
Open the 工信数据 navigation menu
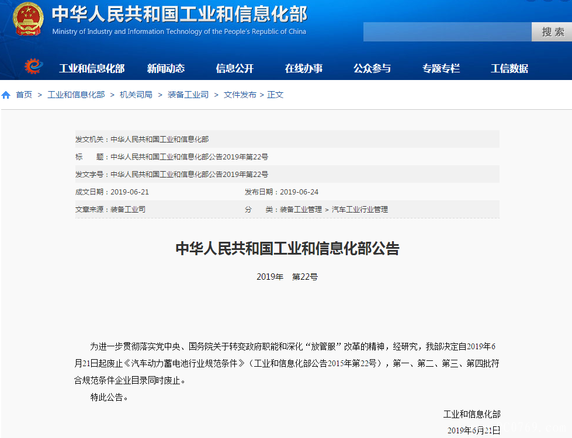pyautogui.click(x=509, y=68)
